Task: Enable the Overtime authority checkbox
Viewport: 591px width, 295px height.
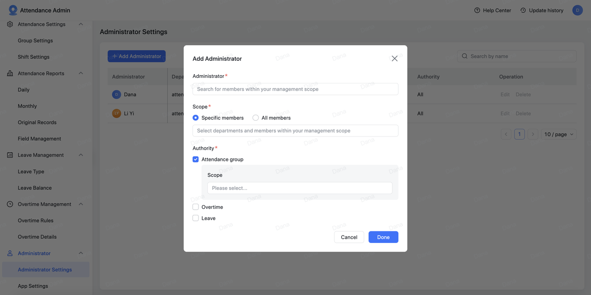Action: click(x=196, y=207)
